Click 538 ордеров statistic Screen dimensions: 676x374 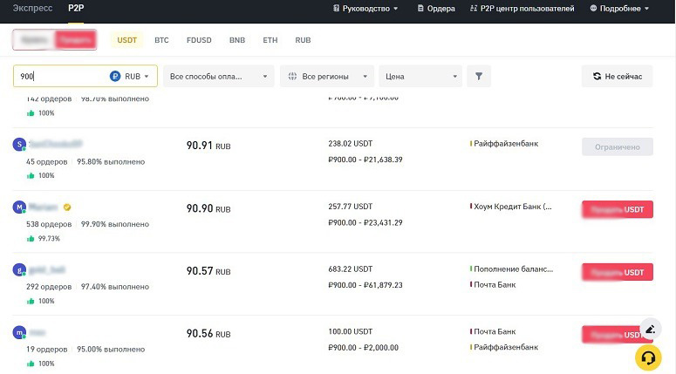[x=49, y=224]
